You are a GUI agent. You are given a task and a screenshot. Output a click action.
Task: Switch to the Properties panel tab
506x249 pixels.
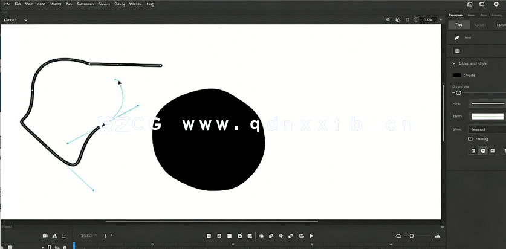point(456,15)
